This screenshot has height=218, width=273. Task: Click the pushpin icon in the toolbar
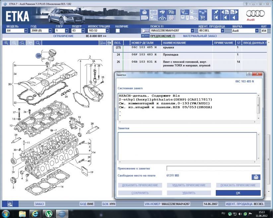coord(216,12)
